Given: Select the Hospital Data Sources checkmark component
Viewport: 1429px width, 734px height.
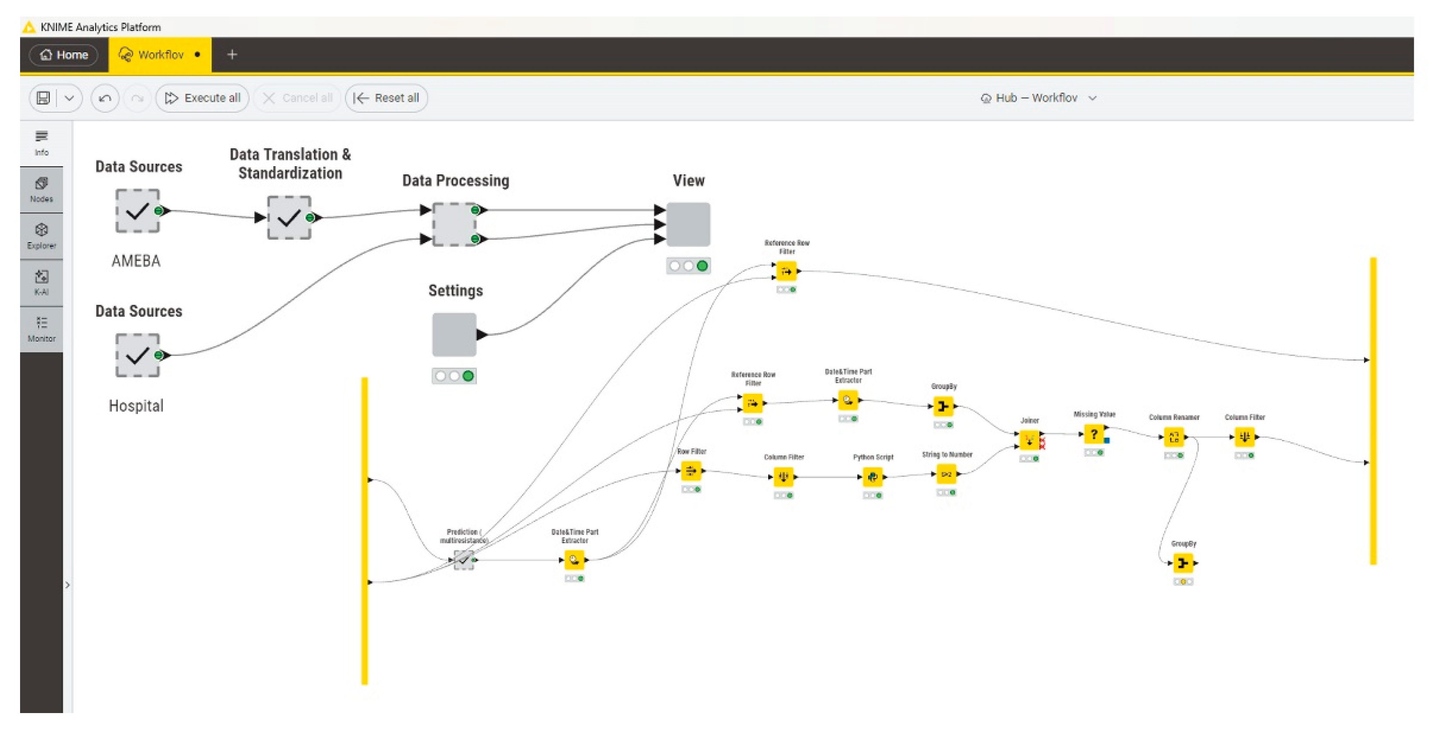Looking at the screenshot, I should pos(137,355).
